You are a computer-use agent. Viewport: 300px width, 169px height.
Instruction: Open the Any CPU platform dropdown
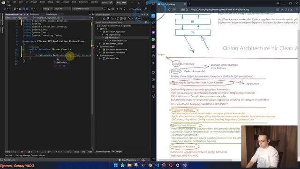62,9
